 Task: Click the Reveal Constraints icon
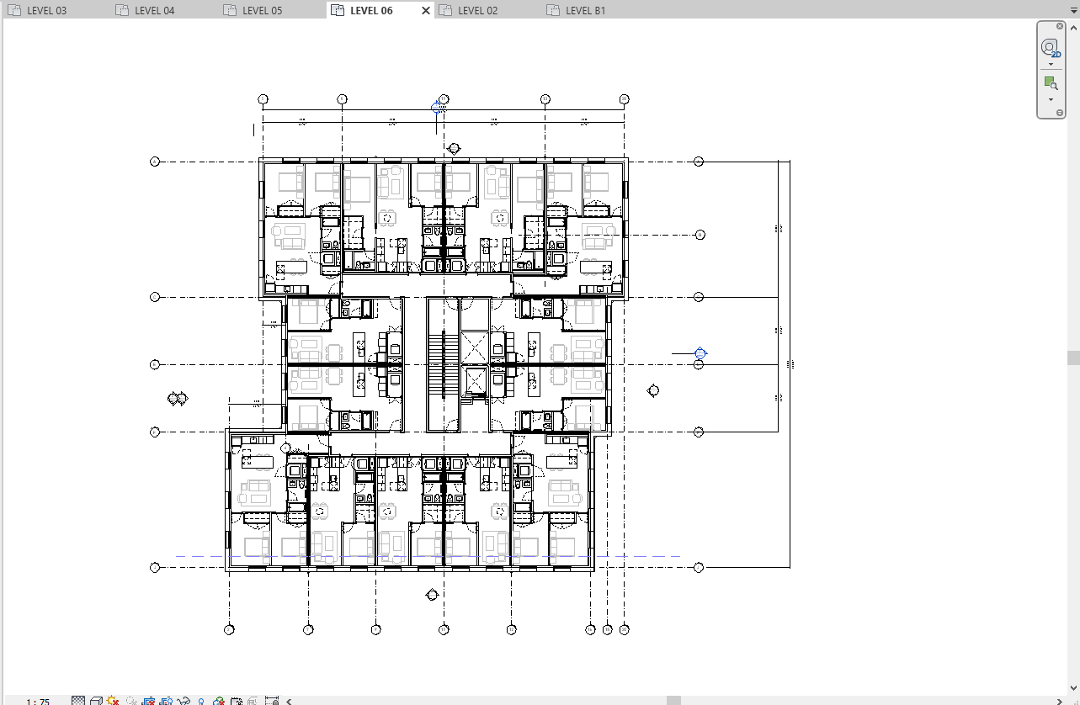click(271, 700)
